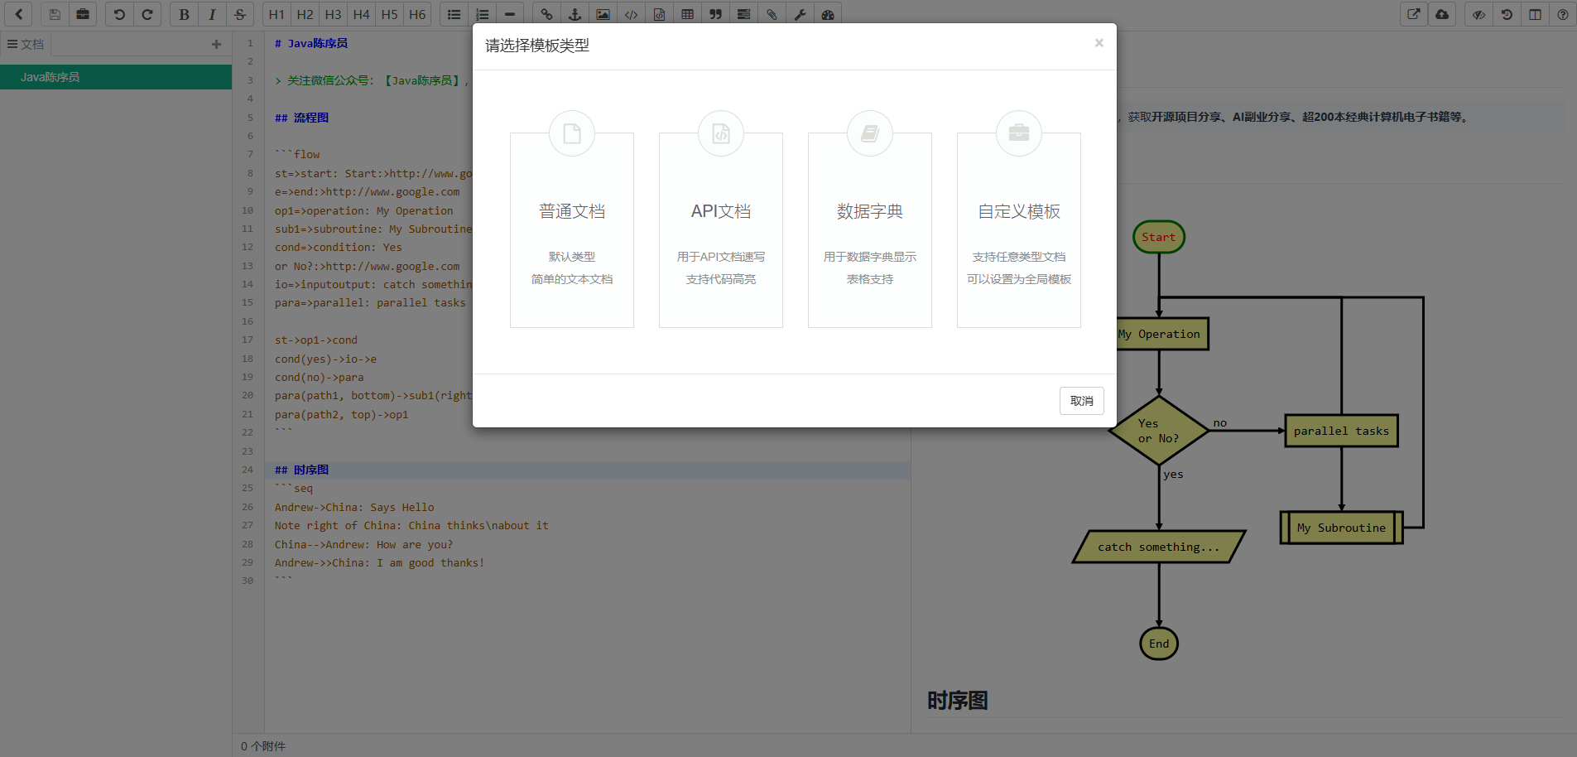Select the Java陈序员 document in sidebar
The width and height of the screenshot is (1577, 757).
pyautogui.click(x=116, y=77)
